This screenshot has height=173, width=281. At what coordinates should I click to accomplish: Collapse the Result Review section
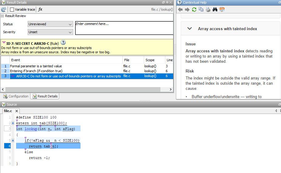pyautogui.click(x=2, y=16)
